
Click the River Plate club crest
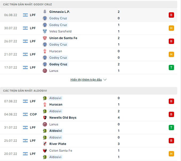tap(45, 144)
